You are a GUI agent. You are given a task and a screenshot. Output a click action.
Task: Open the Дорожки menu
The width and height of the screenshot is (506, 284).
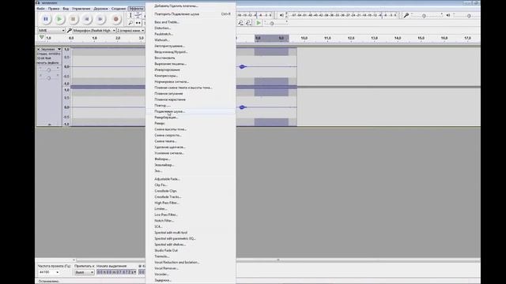point(100,9)
